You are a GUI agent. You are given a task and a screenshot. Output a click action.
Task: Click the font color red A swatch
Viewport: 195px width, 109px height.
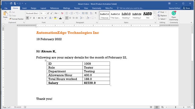[x=60, y=18]
